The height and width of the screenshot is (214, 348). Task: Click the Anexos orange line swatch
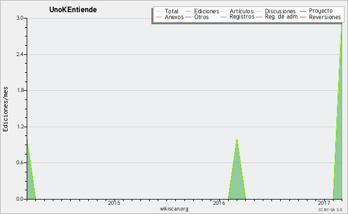tap(159, 17)
